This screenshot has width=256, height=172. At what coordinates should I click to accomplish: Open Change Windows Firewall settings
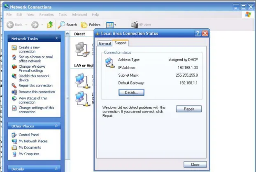point(32,69)
